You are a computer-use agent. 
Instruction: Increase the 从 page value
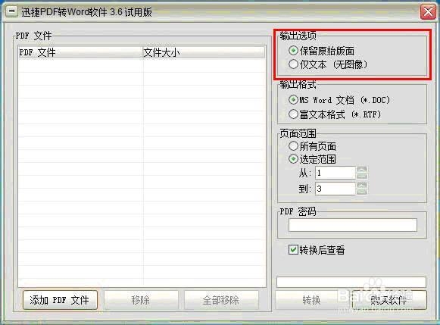[362, 170]
